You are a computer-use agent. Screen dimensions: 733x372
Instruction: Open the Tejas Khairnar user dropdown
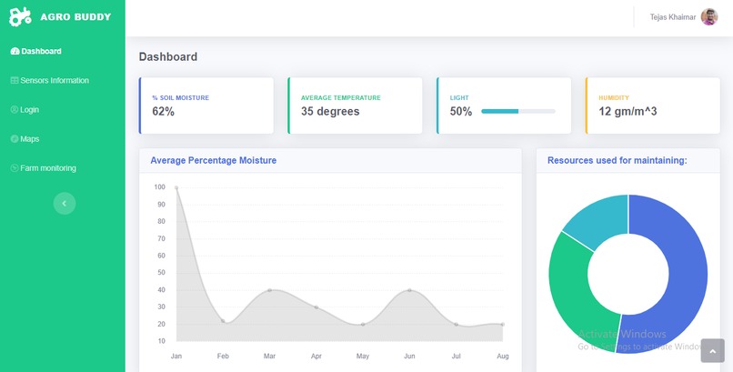[x=684, y=17]
